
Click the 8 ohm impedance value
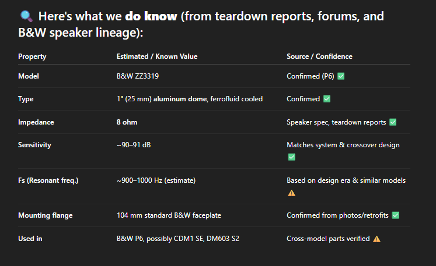[127, 122]
